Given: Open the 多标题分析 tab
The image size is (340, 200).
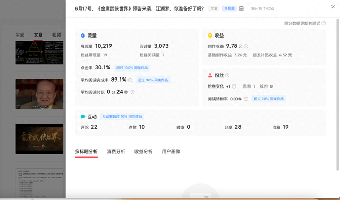Looking at the screenshot, I should click(86, 152).
